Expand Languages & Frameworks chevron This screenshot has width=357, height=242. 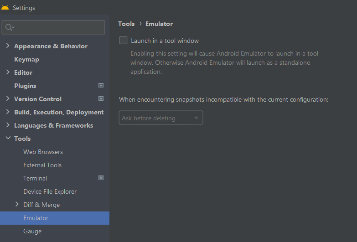coord(8,125)
